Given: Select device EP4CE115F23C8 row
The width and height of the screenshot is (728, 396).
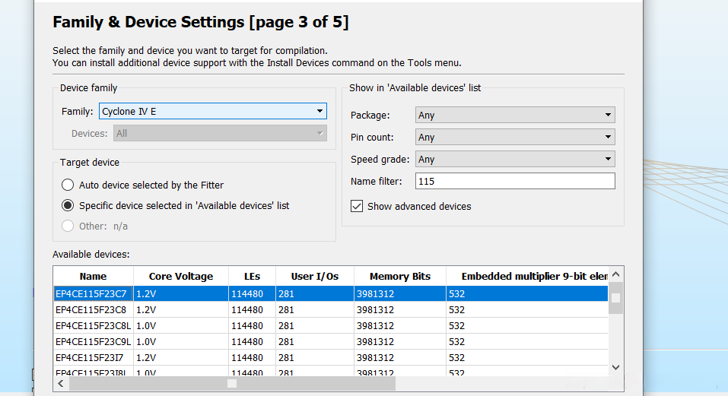Looking at the screenshot, I should click(x=91, y=310).
